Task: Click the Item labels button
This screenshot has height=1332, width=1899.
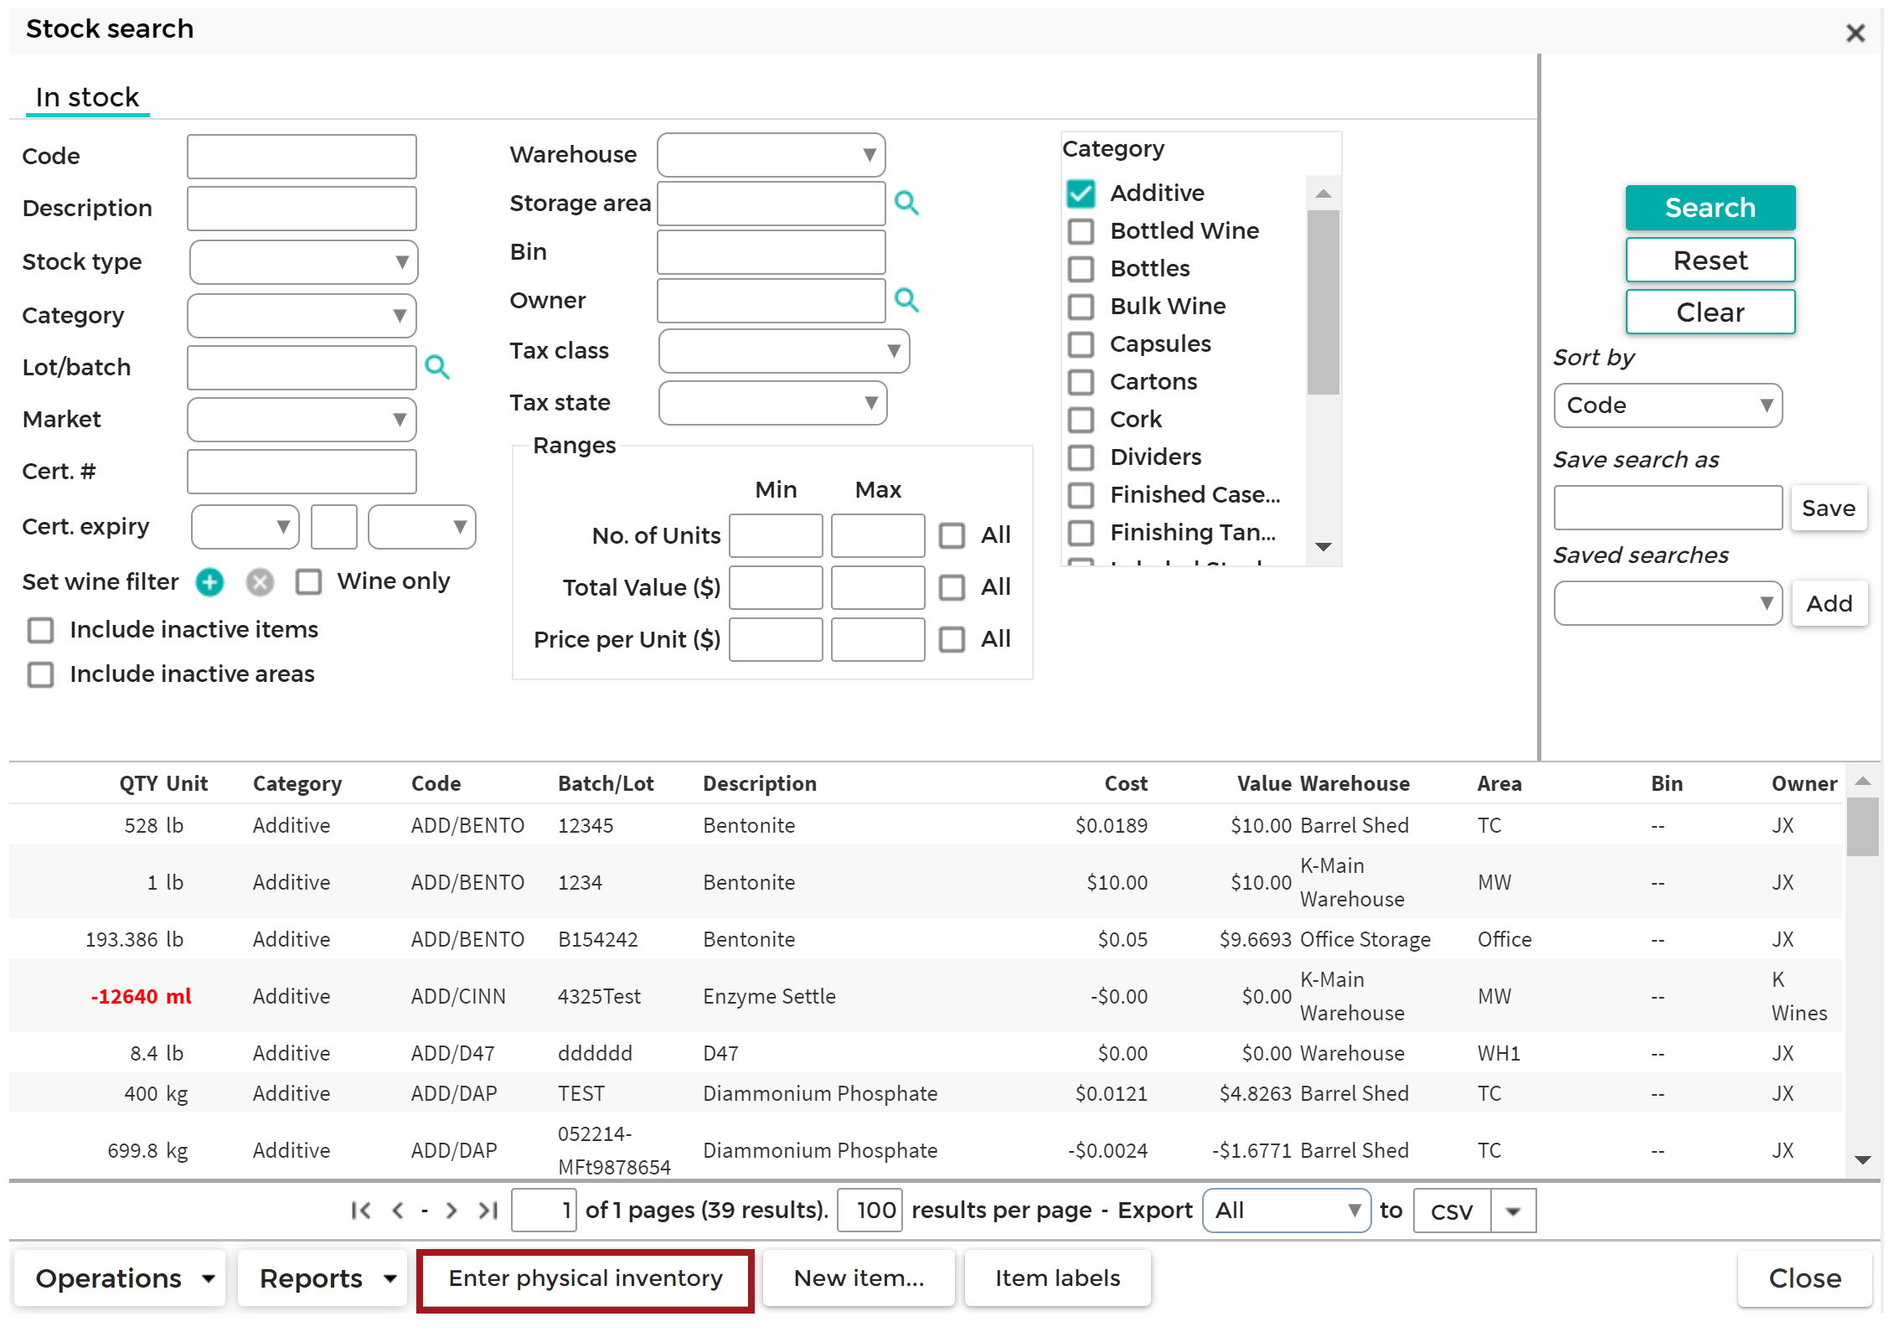Action: [x=1057, y=1278]
